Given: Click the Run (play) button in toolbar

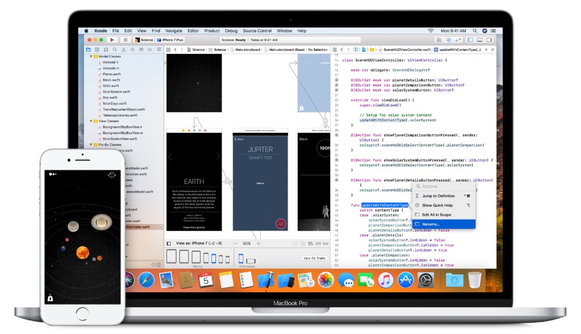Looking at the screenshot, I should (112, 40).
